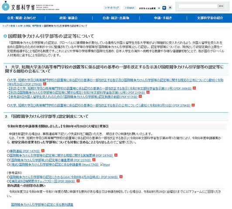Open PDF icon next to 実施要領 link
The image size is (232, 209).
tap(116, 155)
